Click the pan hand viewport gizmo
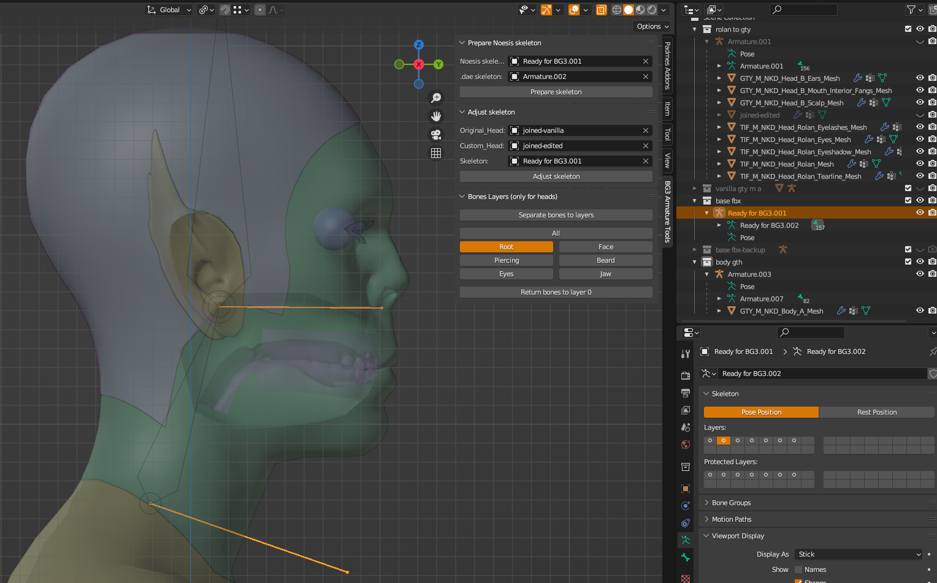 [x=436, y=116]
